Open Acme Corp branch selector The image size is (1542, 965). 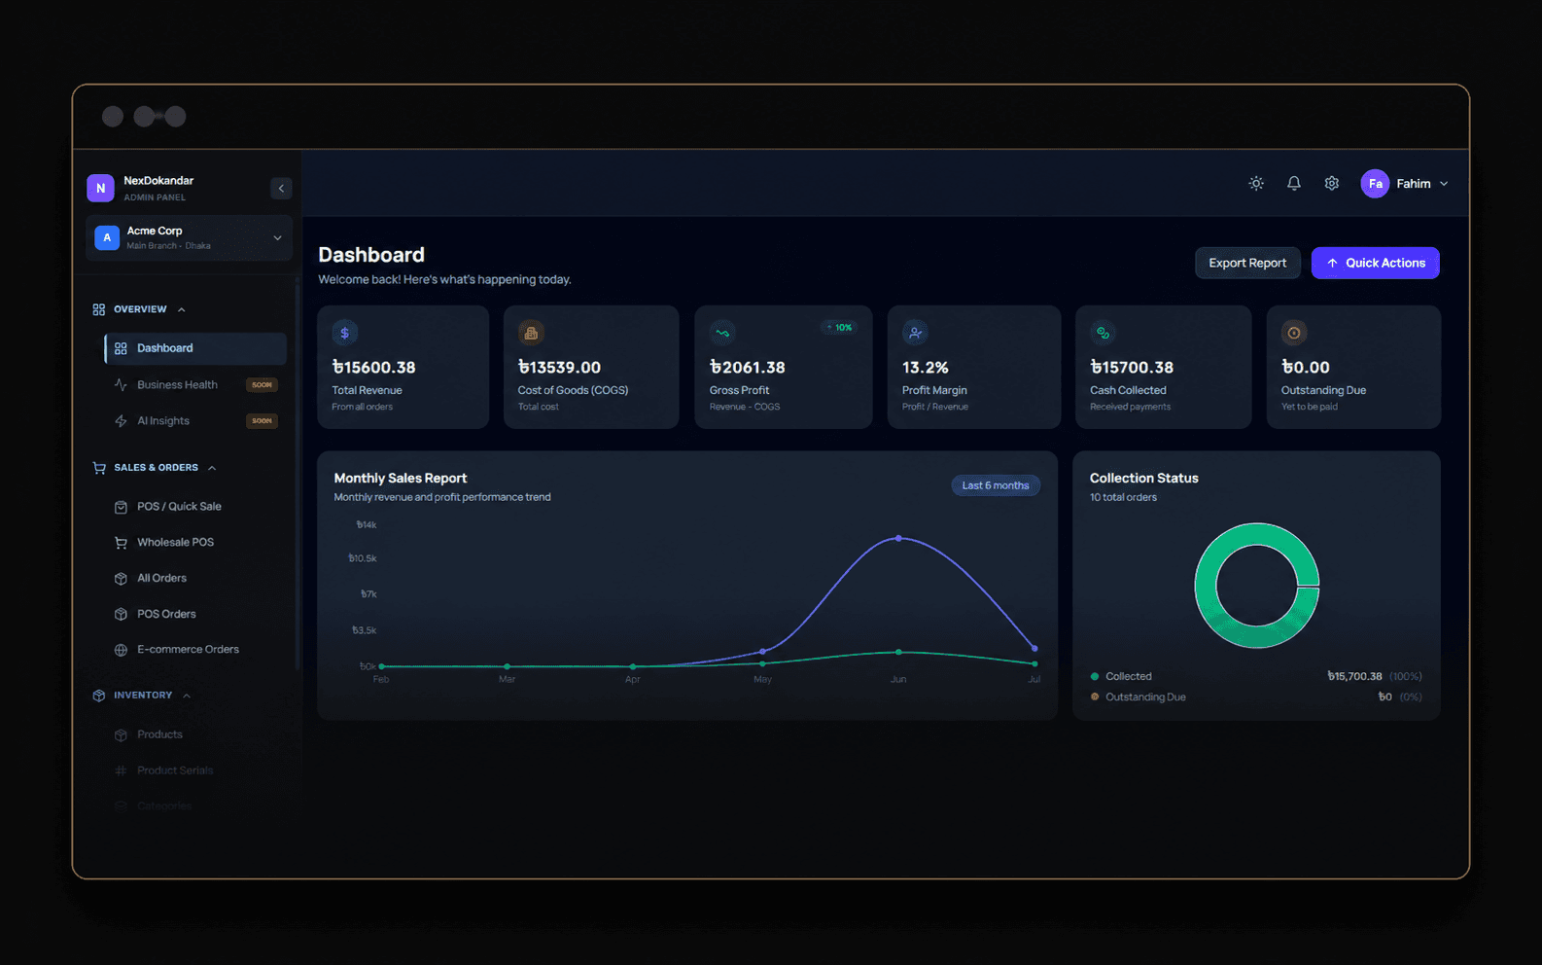[189, 237]
